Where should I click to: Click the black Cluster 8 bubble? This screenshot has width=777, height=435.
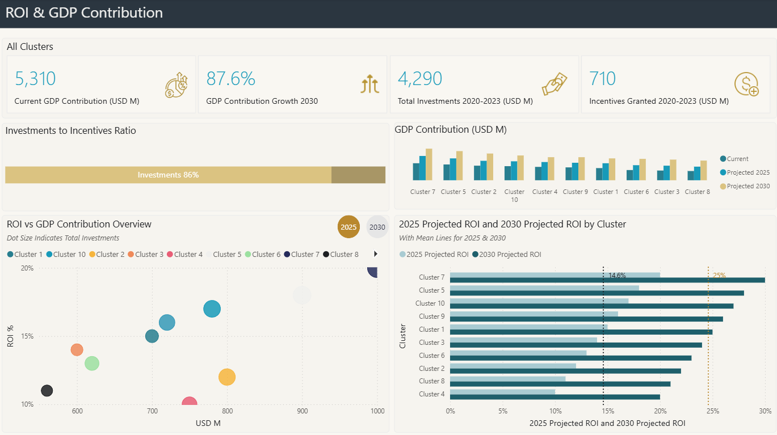[x=47, y=391]
